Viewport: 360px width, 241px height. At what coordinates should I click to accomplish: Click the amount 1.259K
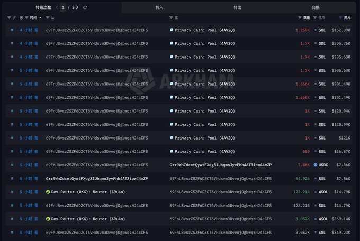(303, 30)
